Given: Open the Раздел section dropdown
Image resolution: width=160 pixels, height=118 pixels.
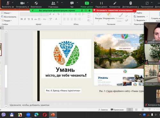Looking at the screenshot, I should 7,20.
